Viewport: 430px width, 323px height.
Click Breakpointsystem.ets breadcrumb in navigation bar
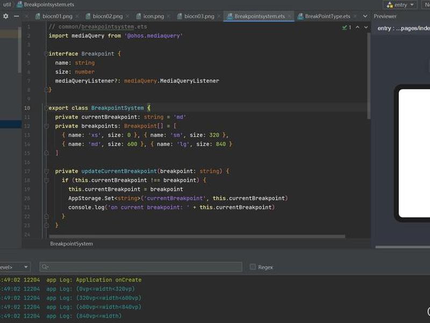49,4
